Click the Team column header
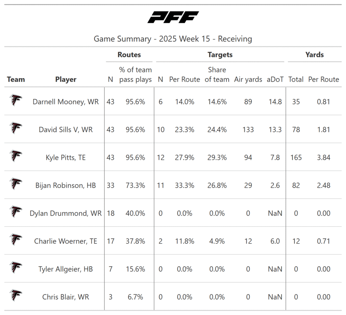This screenshot has width=346, height=315. click(x=16, y=80)
